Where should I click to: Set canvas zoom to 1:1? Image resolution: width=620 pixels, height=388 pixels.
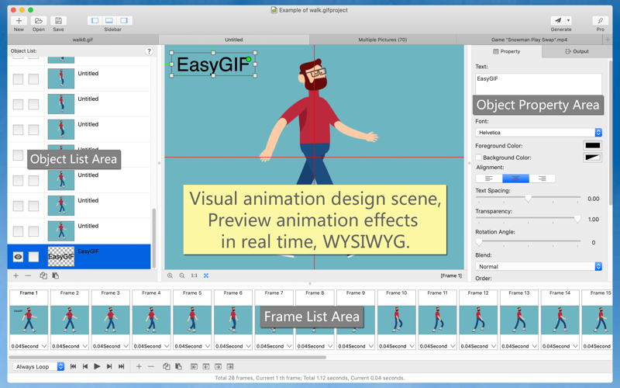195,275
